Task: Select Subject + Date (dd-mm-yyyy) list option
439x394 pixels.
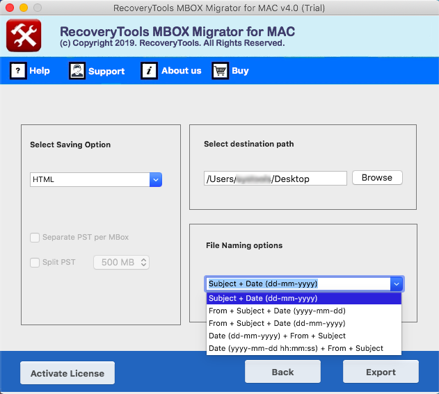Action: 304,298
